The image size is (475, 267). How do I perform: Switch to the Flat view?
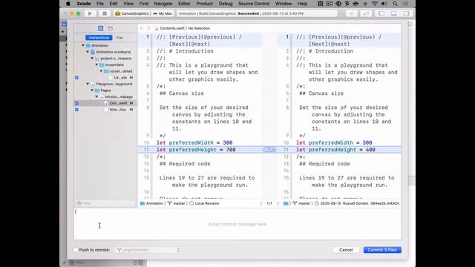[119, 38]
